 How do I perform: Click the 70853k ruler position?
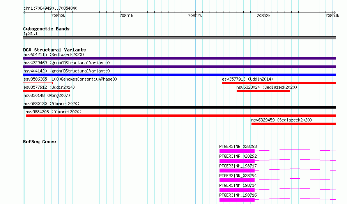264,16
